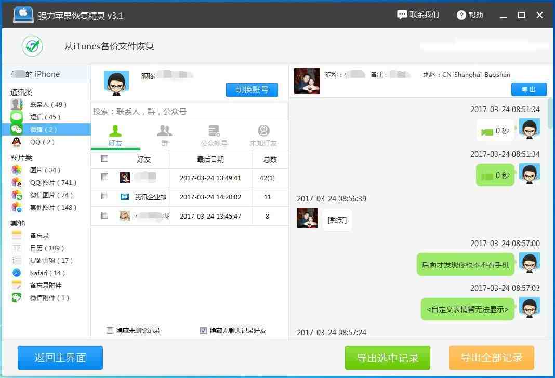Click the iPhone device name header
Viewport: 555px width, 378px height.
click(x=46, y=74)
